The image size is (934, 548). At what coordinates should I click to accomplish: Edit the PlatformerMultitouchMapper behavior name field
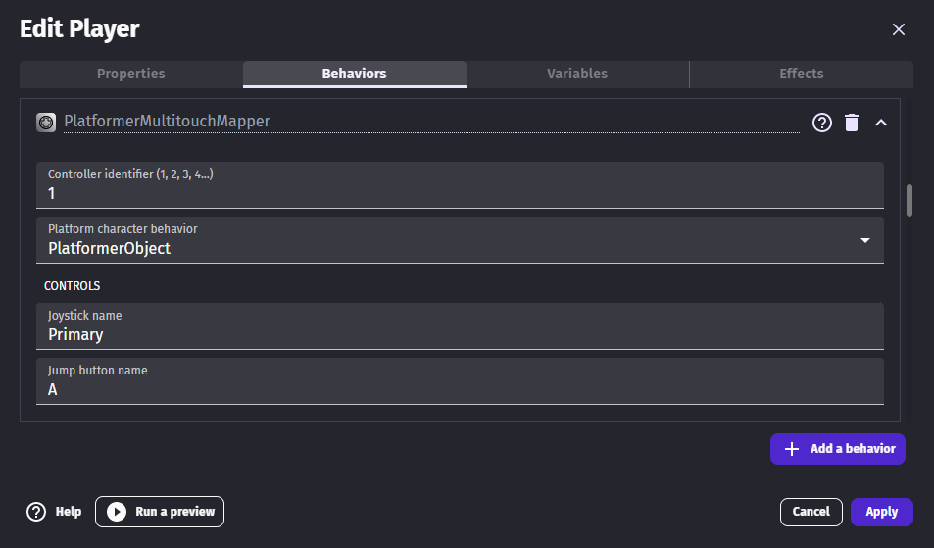point(431,122)
